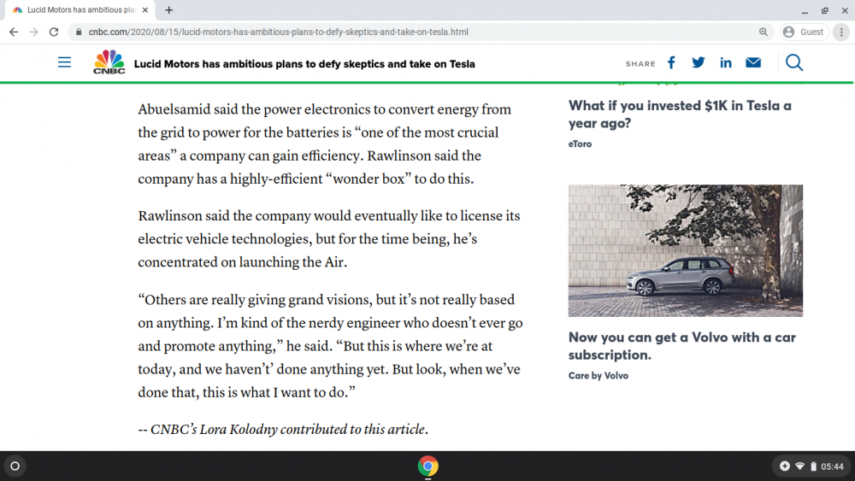Click the Wi-Fi status icon
Viewport: 855px width, 481px height.
pyautogui.click(x=799, y=466)
